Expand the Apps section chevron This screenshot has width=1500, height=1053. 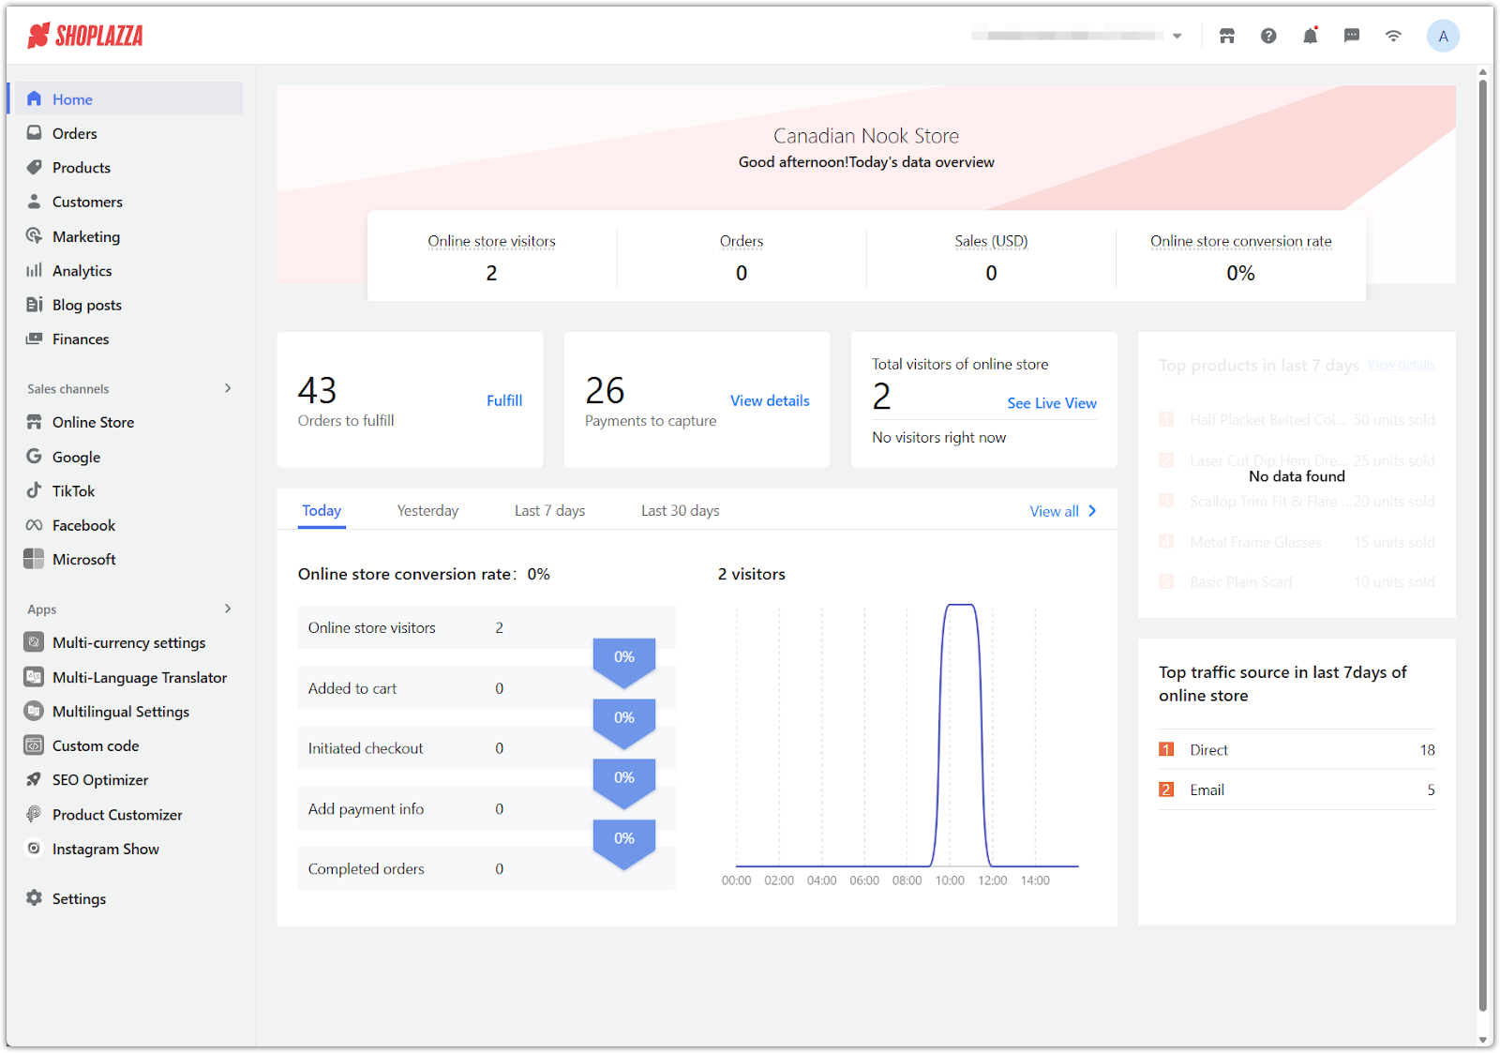pos(228,609)
